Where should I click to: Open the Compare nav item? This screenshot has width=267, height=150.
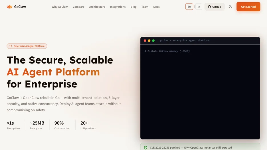tap(78, 7)
